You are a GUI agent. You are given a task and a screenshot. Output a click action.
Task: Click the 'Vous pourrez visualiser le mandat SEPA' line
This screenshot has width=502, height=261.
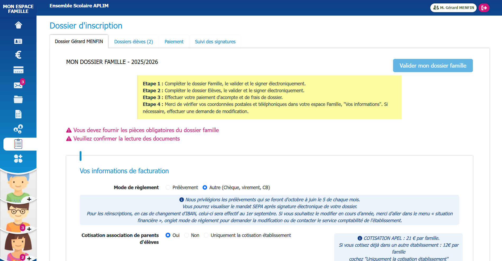(x=270, y=207)
